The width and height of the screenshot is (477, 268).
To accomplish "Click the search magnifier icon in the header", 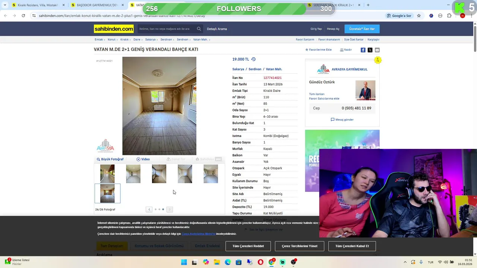I will (x=199, y=29).
